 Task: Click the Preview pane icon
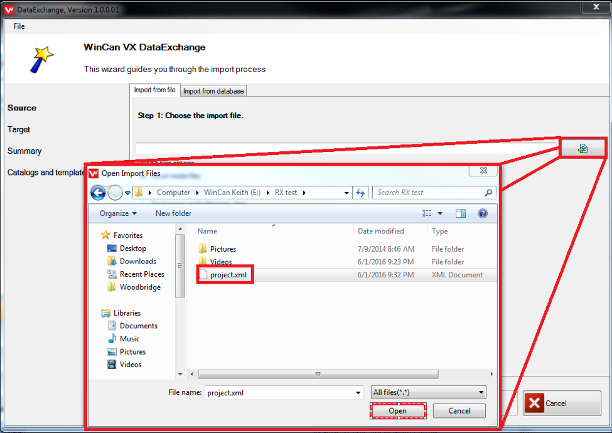pos(461,213)
